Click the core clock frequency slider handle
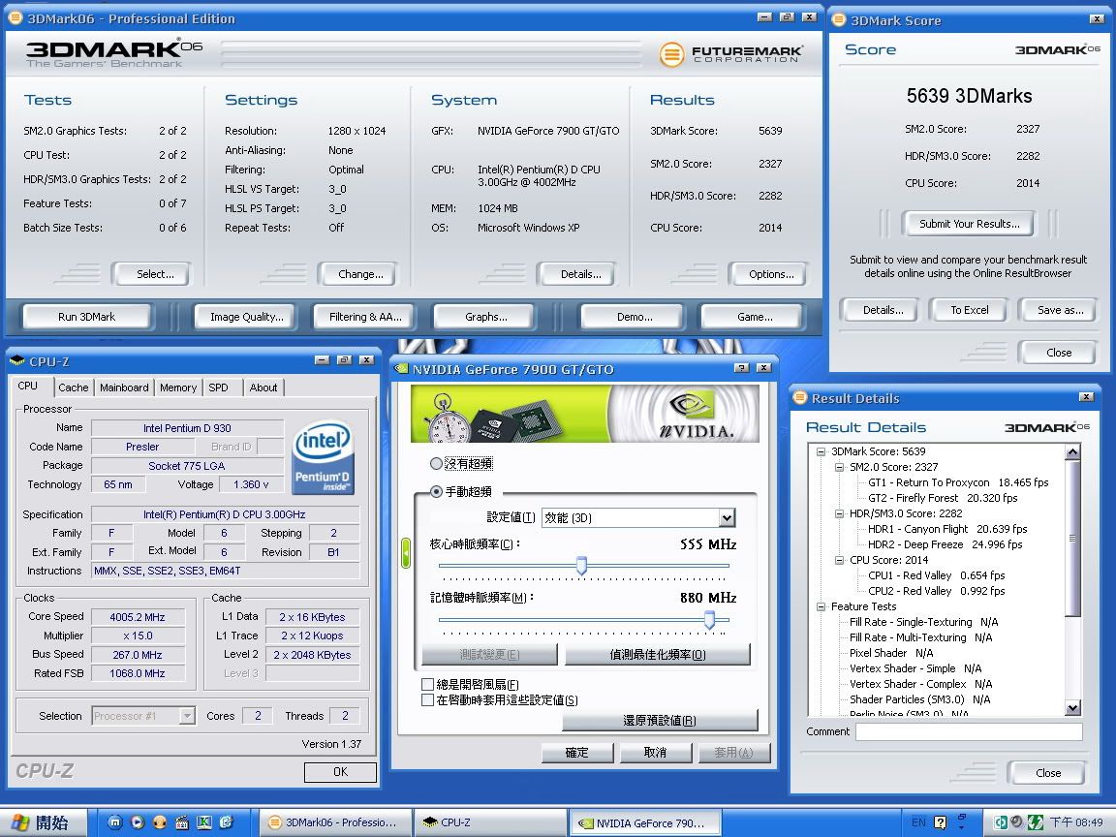This screenshot has width=1116, height=837. 581,566
